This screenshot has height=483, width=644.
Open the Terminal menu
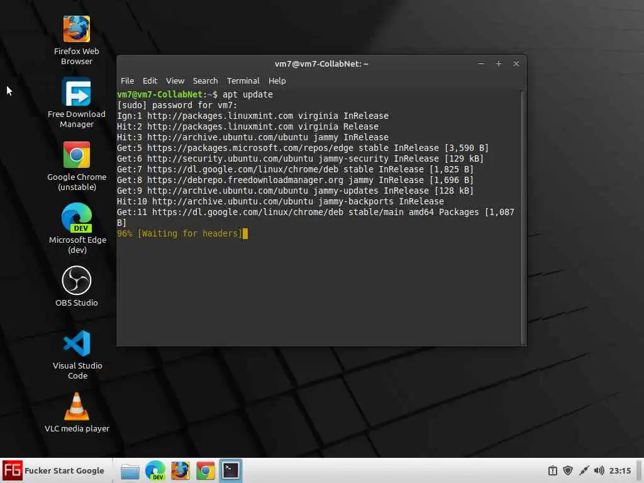point(243,81)
